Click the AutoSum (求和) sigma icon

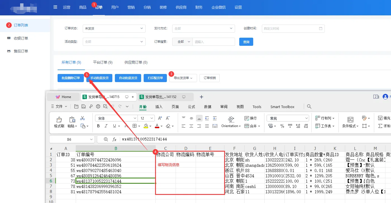380,126
